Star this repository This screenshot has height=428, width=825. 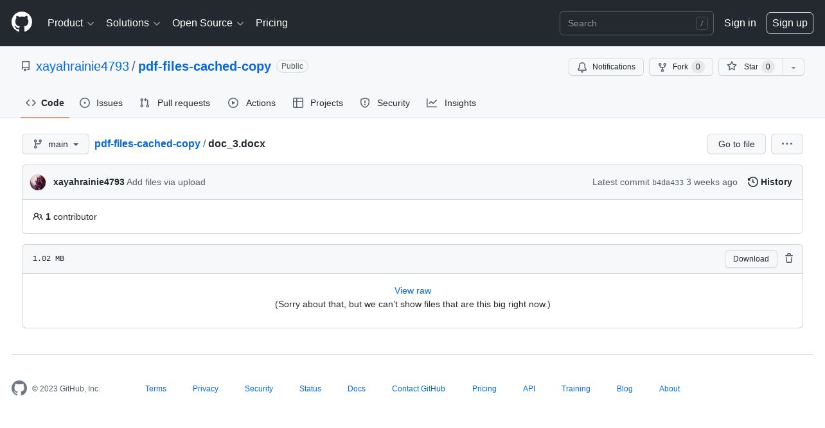click(750, 67)
